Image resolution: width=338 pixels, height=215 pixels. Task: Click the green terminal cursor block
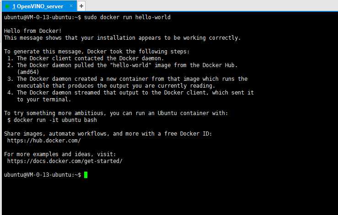coord(86,175)
